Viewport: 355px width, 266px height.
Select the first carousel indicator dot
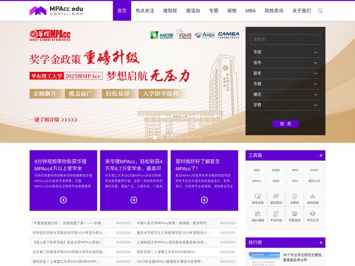point(155,137)
